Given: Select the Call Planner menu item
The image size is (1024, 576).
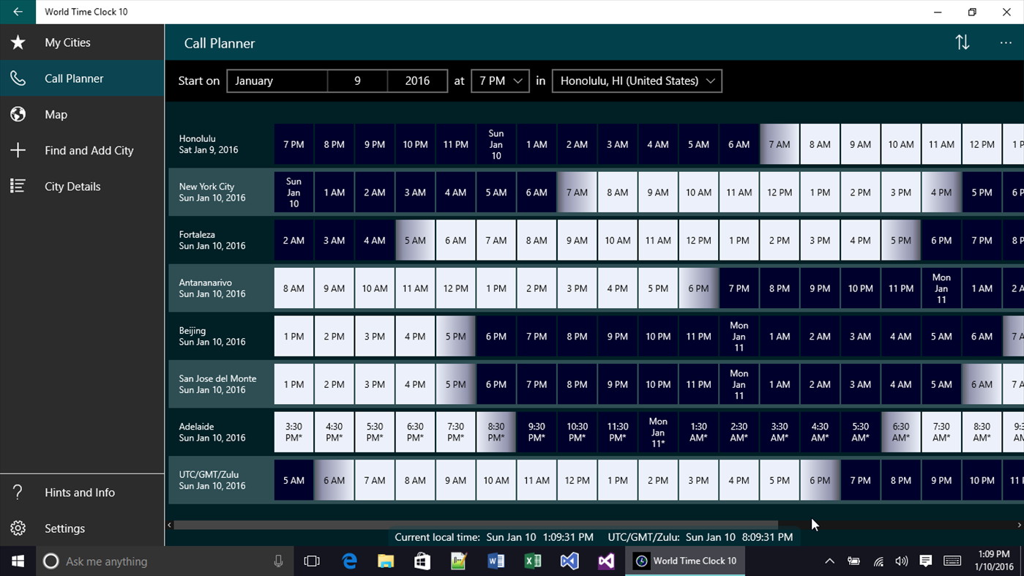Looking at the screenshot, I should (82, 78).
